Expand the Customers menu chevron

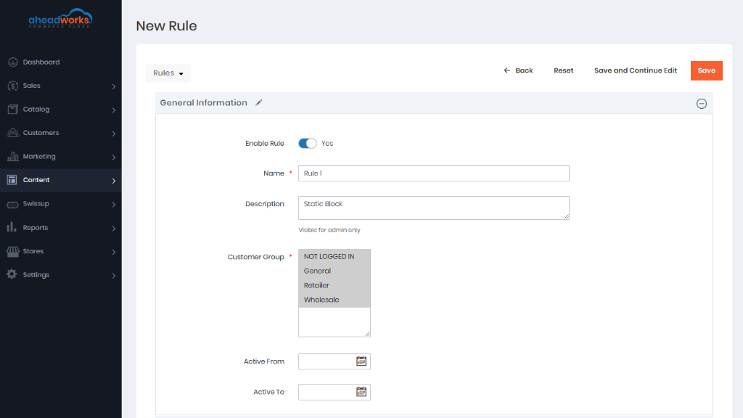pos(114,134)
